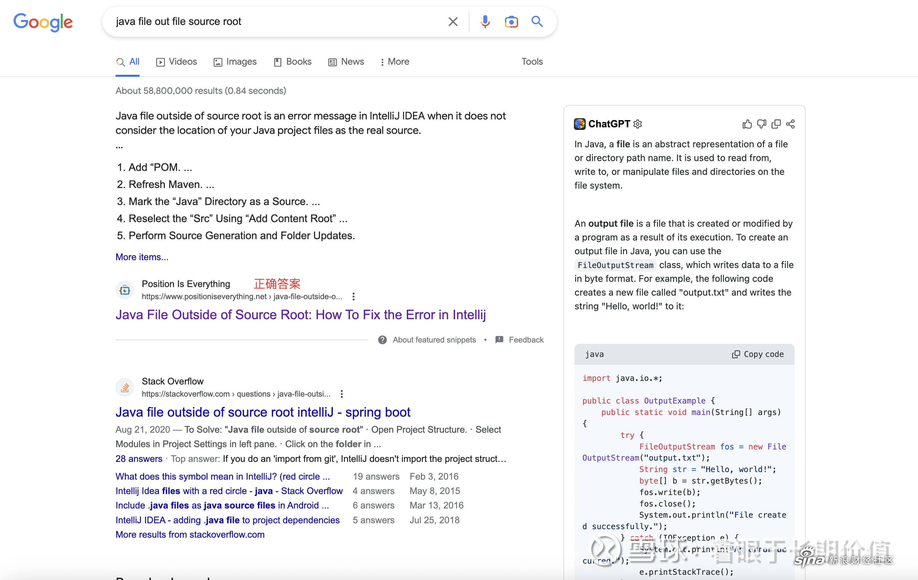Click the stackoverflow.com breadcrumb URL
This screenshot has height=580, width=918.
[236, 394]
